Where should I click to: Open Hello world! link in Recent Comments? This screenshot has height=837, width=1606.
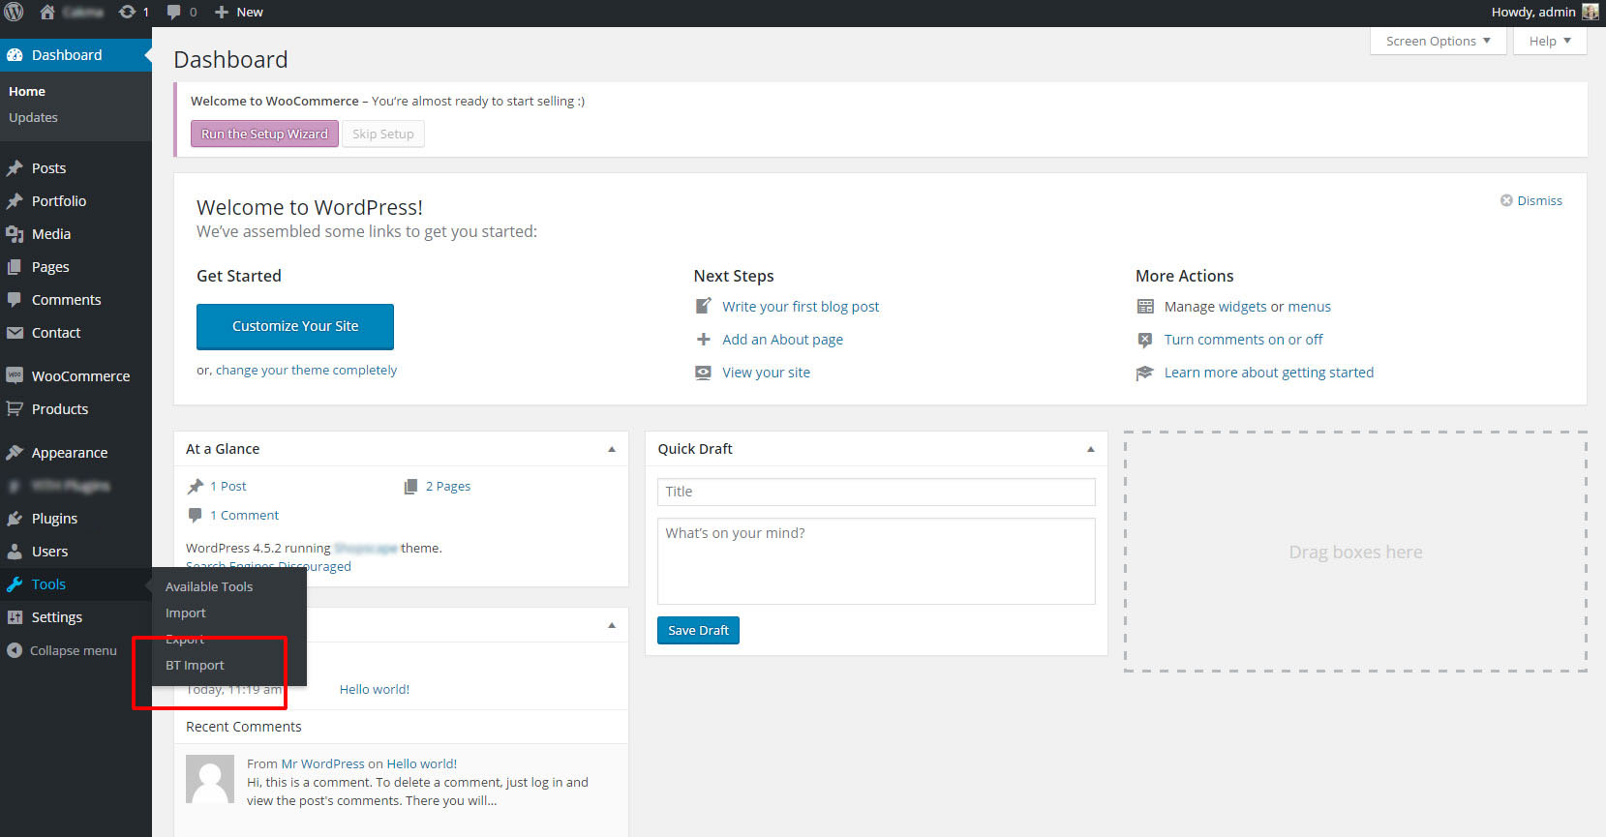click(x=422, y=763)
